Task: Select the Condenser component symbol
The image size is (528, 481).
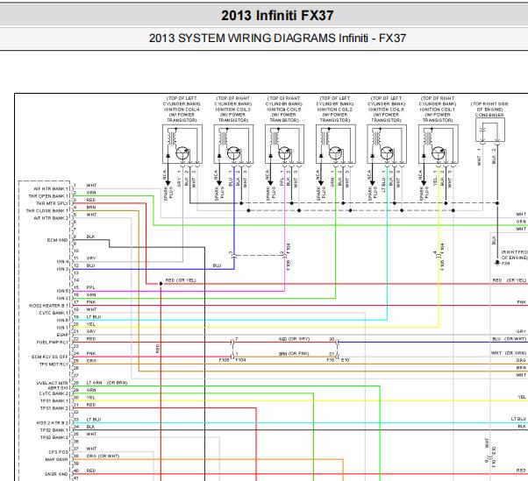Action: coord(490,130)
